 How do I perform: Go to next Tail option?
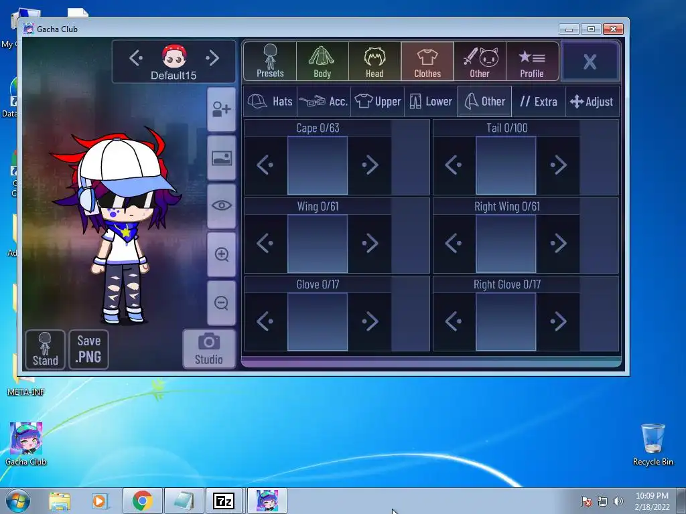559,165
